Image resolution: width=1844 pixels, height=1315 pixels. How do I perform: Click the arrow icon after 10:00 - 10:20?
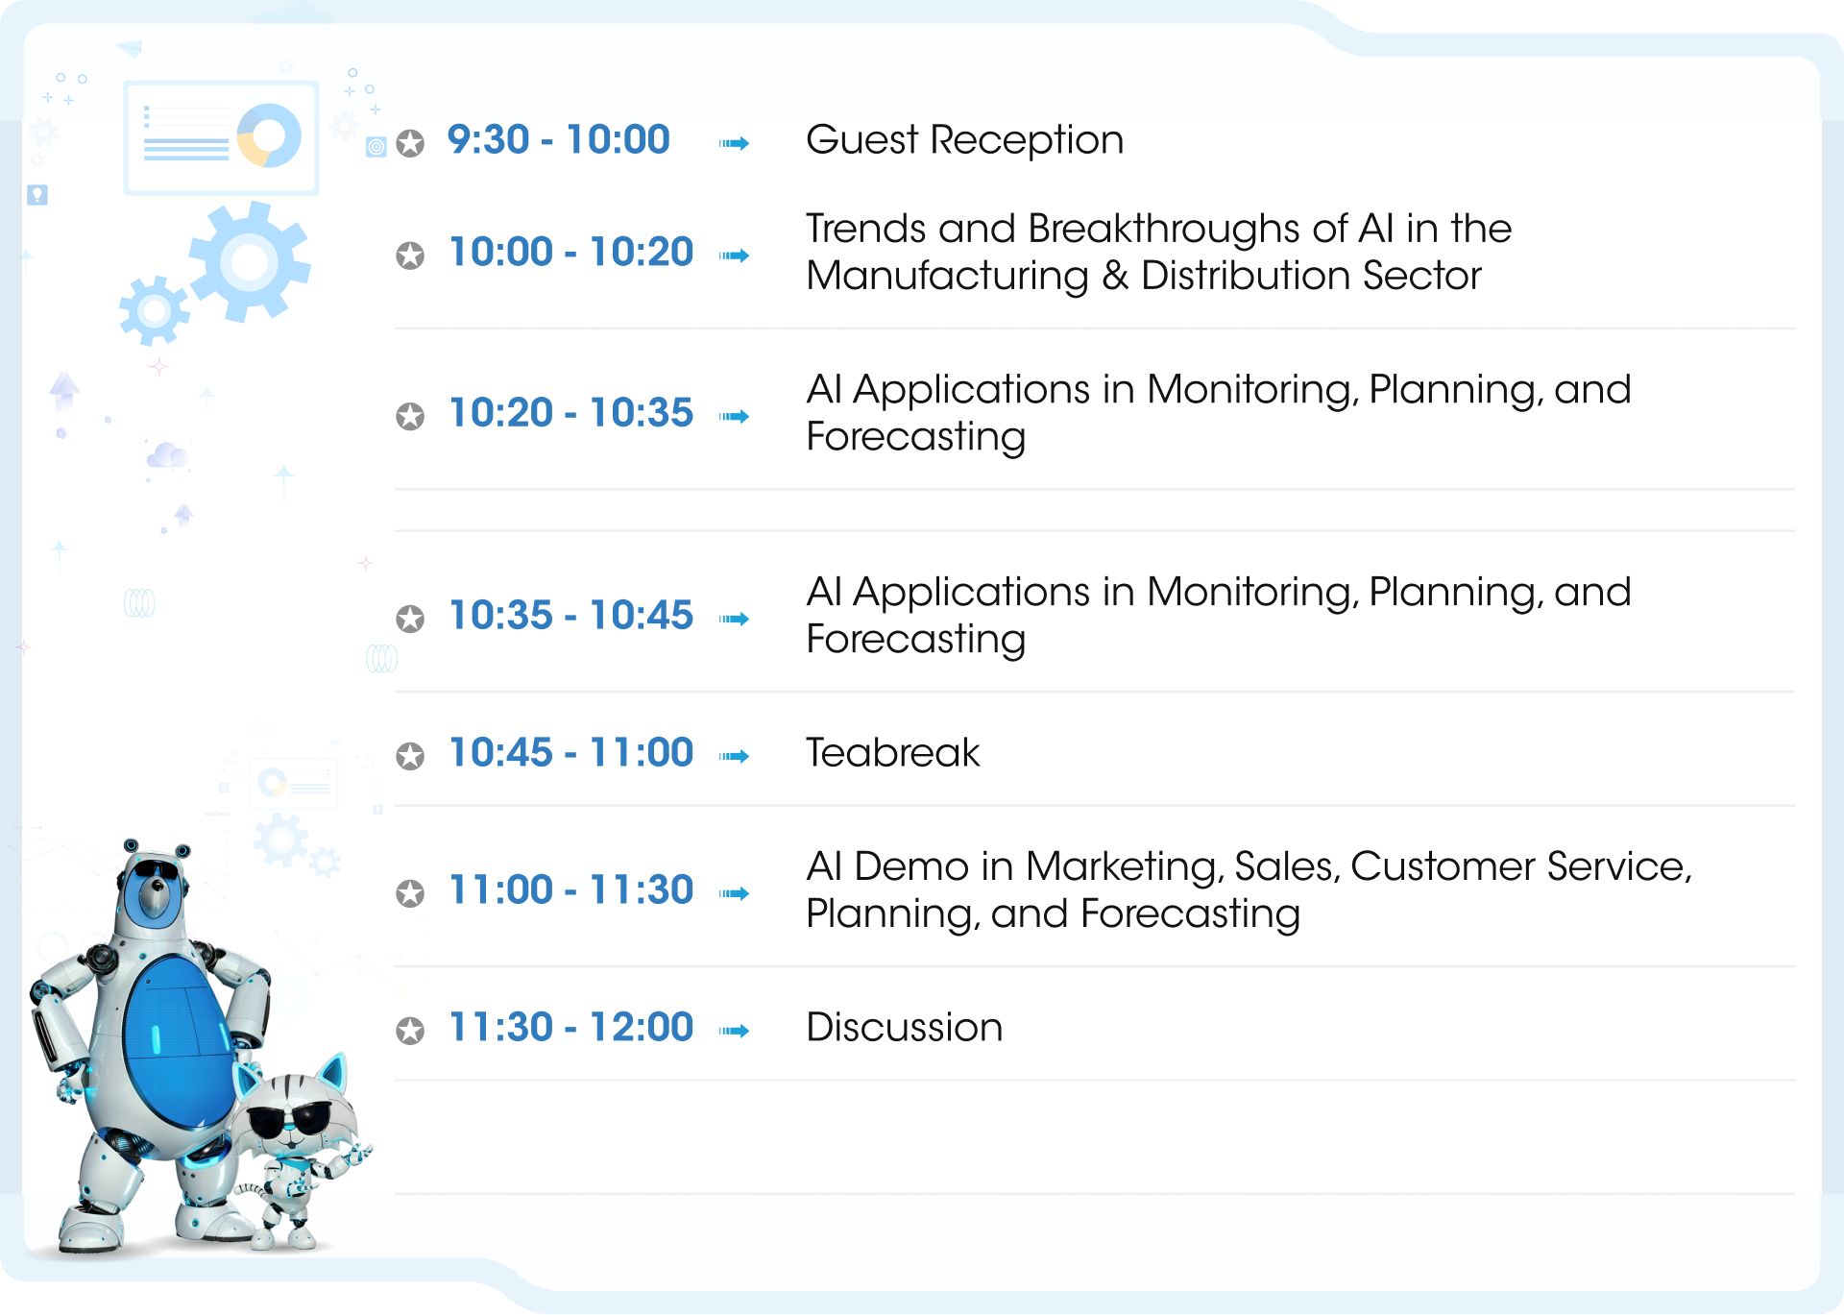click(x=735, y=256)
